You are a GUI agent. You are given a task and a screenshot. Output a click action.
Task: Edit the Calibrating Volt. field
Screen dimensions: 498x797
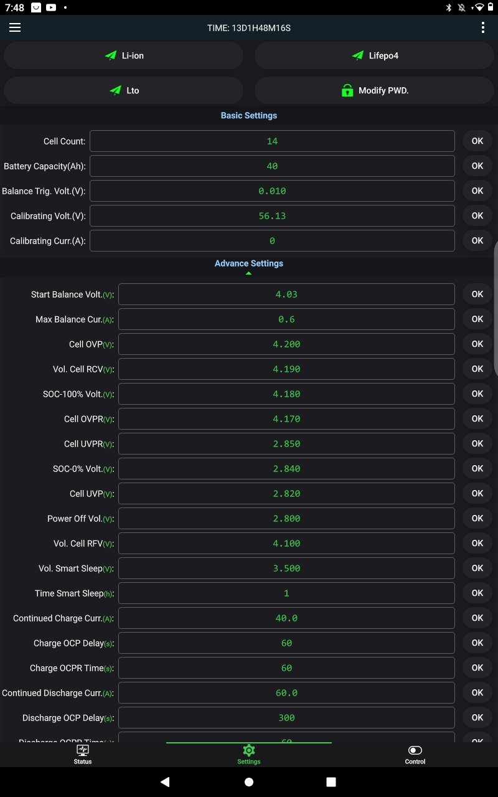pos(272,216)
